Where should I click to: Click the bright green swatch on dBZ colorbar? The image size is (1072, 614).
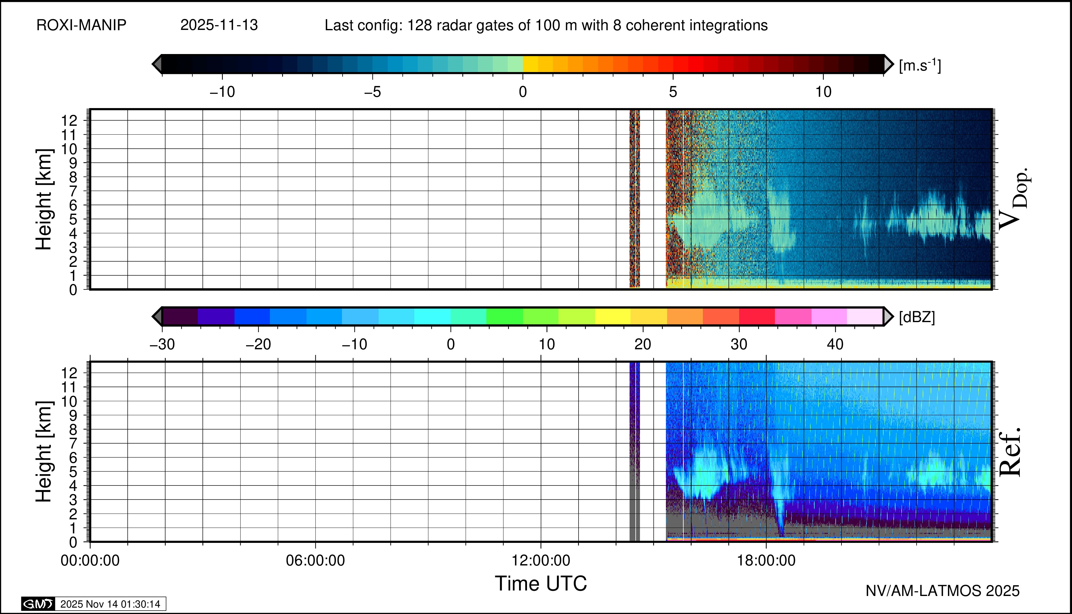click(504, 316)
